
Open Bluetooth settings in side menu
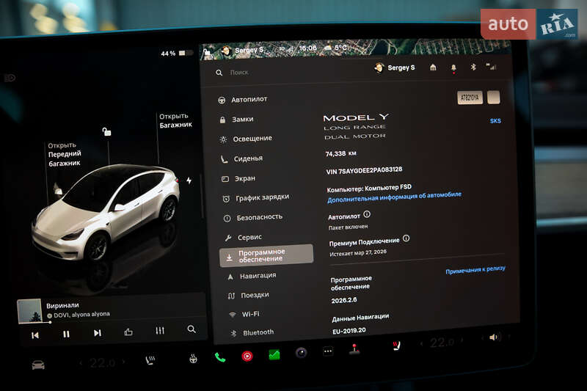[x=252, y=332]
